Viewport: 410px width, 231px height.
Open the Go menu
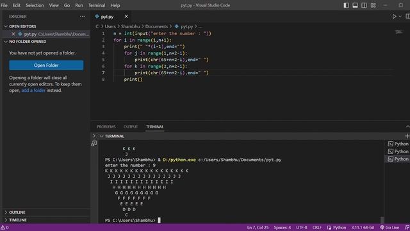click(67, 5)
